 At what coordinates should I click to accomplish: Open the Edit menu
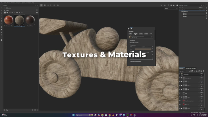[5, 3]
